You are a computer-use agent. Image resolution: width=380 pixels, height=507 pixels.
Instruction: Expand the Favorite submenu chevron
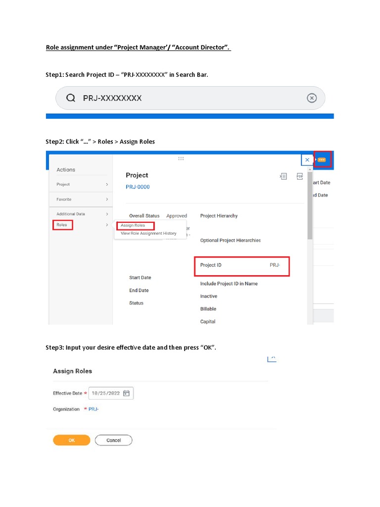107,199
